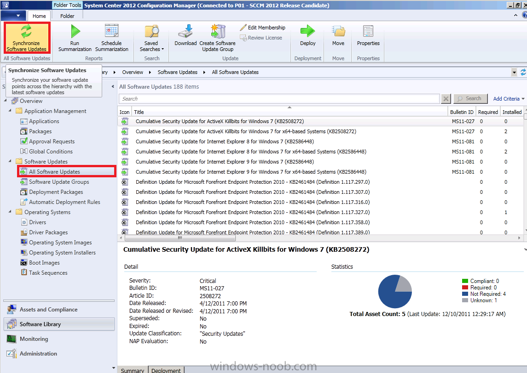Click Software Updates in breadcrumb path

(x=178, y=72)
